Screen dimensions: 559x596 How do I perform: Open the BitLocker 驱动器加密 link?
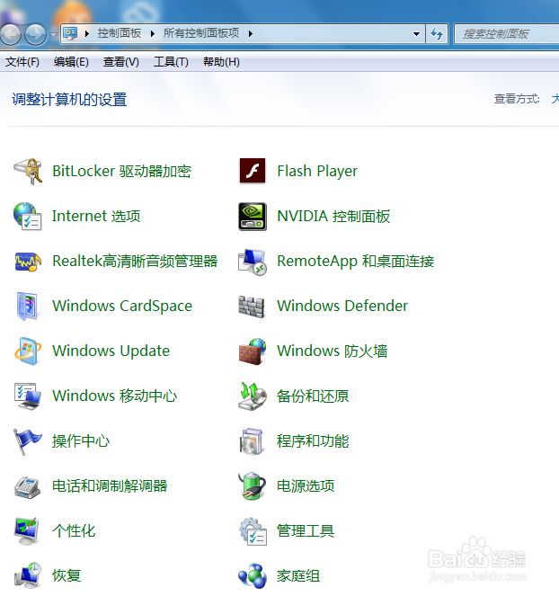click(121, 171)
